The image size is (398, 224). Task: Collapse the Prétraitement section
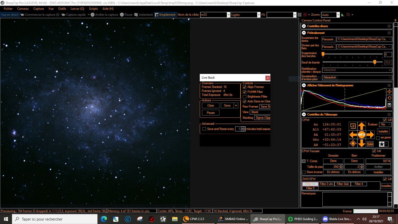coord(304,33)
